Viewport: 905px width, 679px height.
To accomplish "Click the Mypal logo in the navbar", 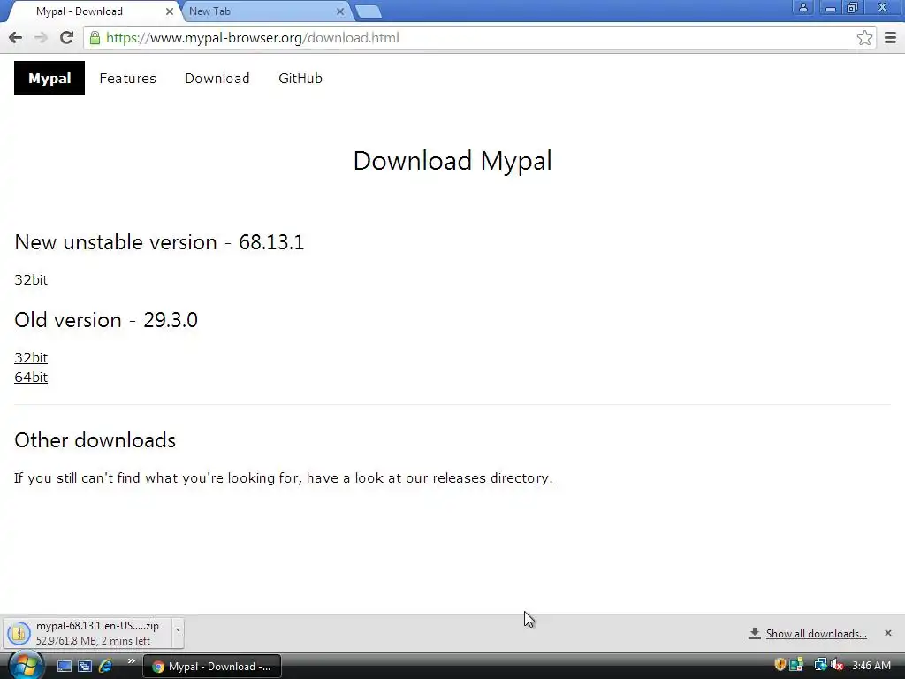I will [x=49, y=78].
